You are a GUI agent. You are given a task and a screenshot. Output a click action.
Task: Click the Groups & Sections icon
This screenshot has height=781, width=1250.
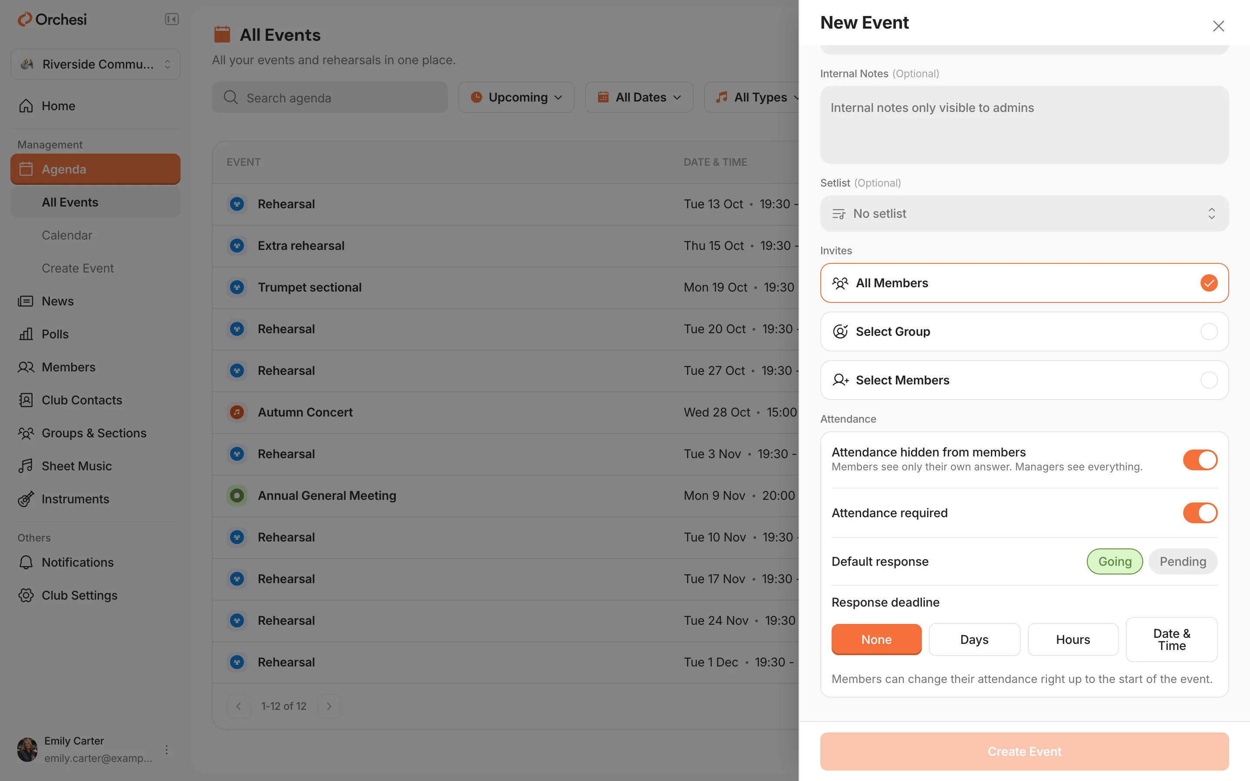(x=26, y=433)
